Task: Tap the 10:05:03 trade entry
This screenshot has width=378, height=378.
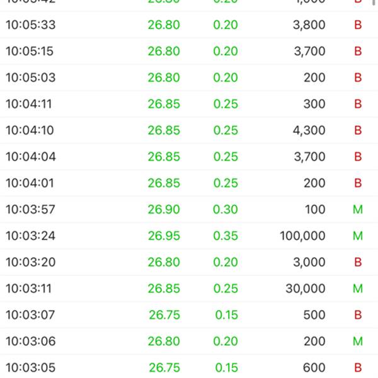Action: [189, 77]
